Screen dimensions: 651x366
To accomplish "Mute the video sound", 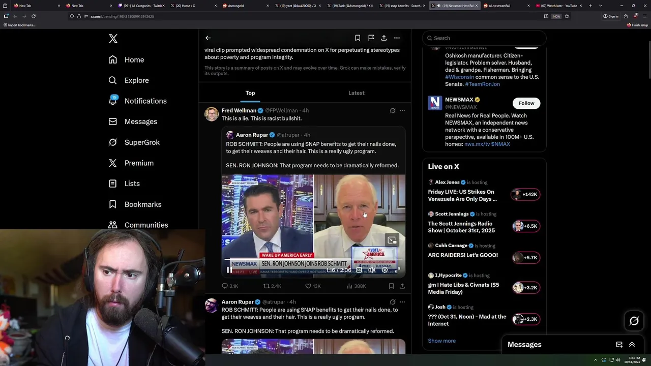I will (372, 270).
